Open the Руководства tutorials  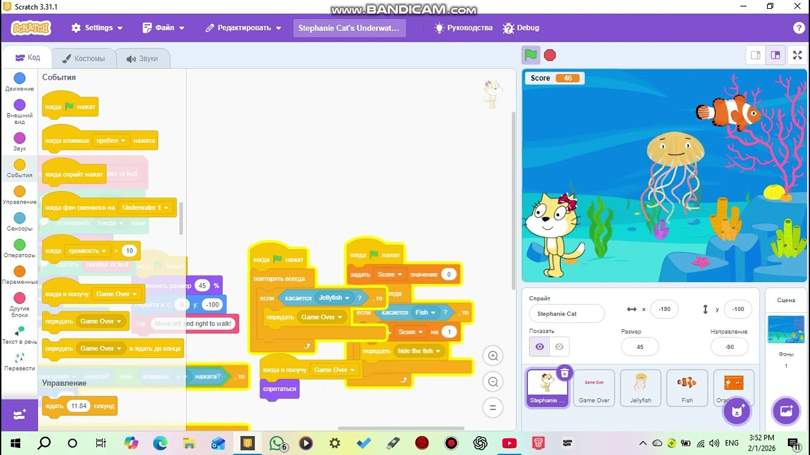point(463,28)
